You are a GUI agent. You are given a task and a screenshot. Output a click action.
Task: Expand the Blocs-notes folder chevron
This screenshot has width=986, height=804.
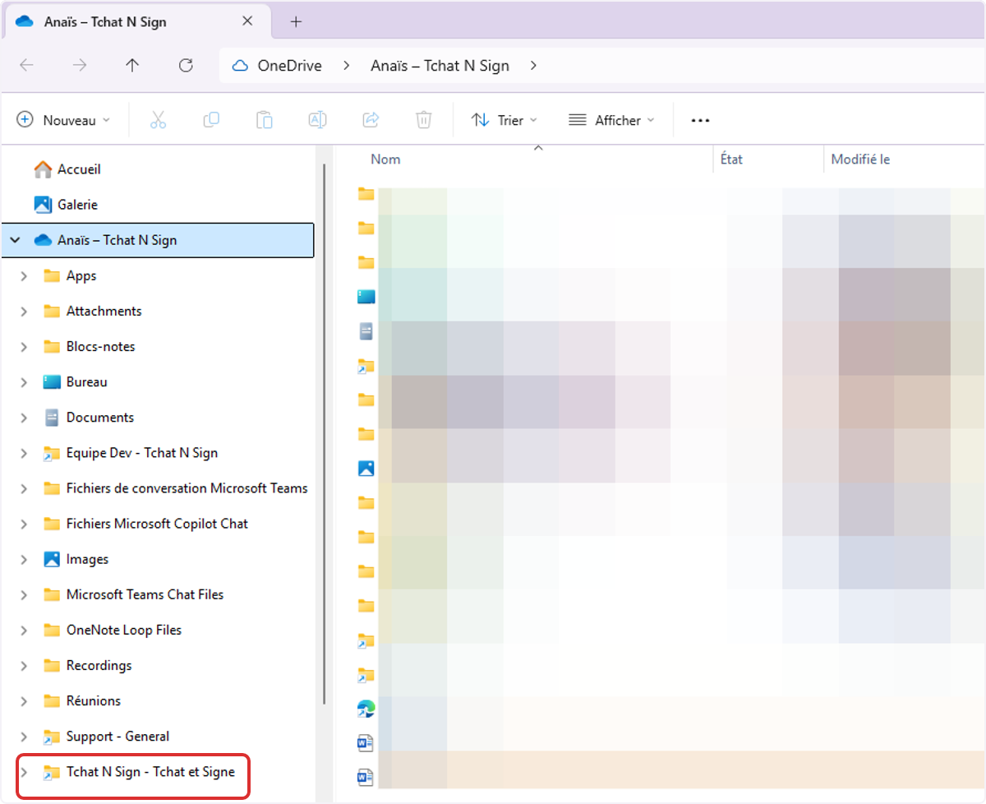25,347
